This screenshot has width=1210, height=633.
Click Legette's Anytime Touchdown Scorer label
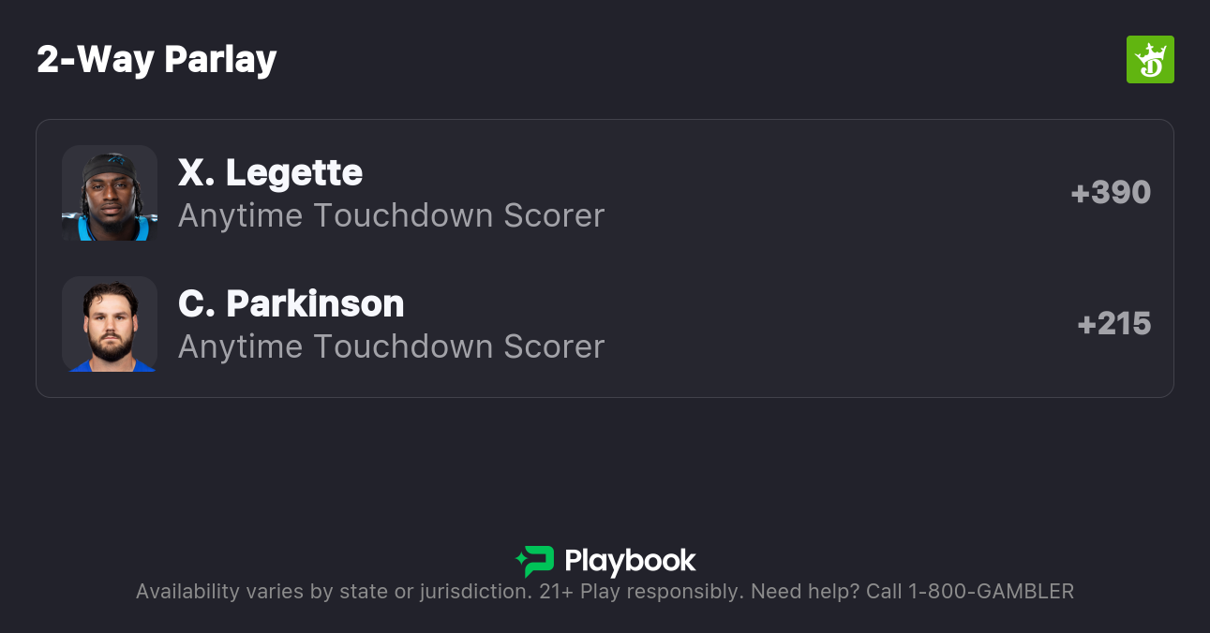[x=391, y=215]
